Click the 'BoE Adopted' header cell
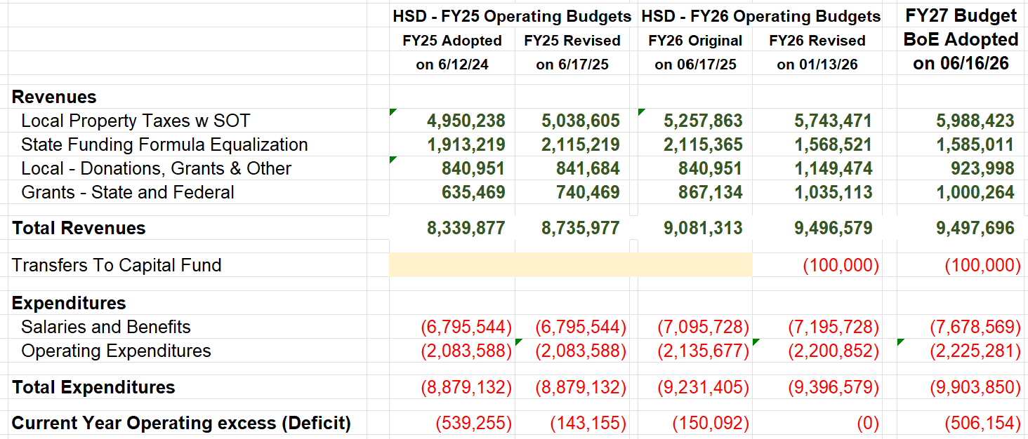Image resolution: width=1028 pixels, height=439 pixels. tap(961, 39)
